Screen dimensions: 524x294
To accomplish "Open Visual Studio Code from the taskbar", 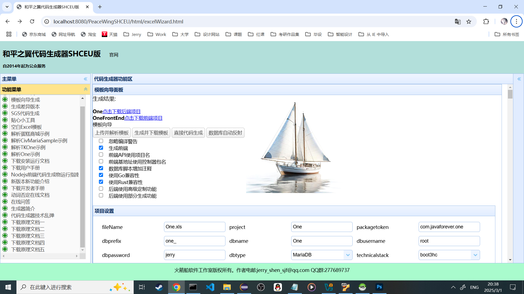I will pyautogui.click(x=210, y=287).
